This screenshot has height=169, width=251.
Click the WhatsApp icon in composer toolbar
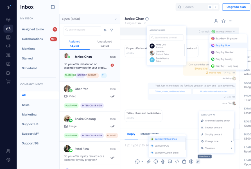tap(137, 161)
